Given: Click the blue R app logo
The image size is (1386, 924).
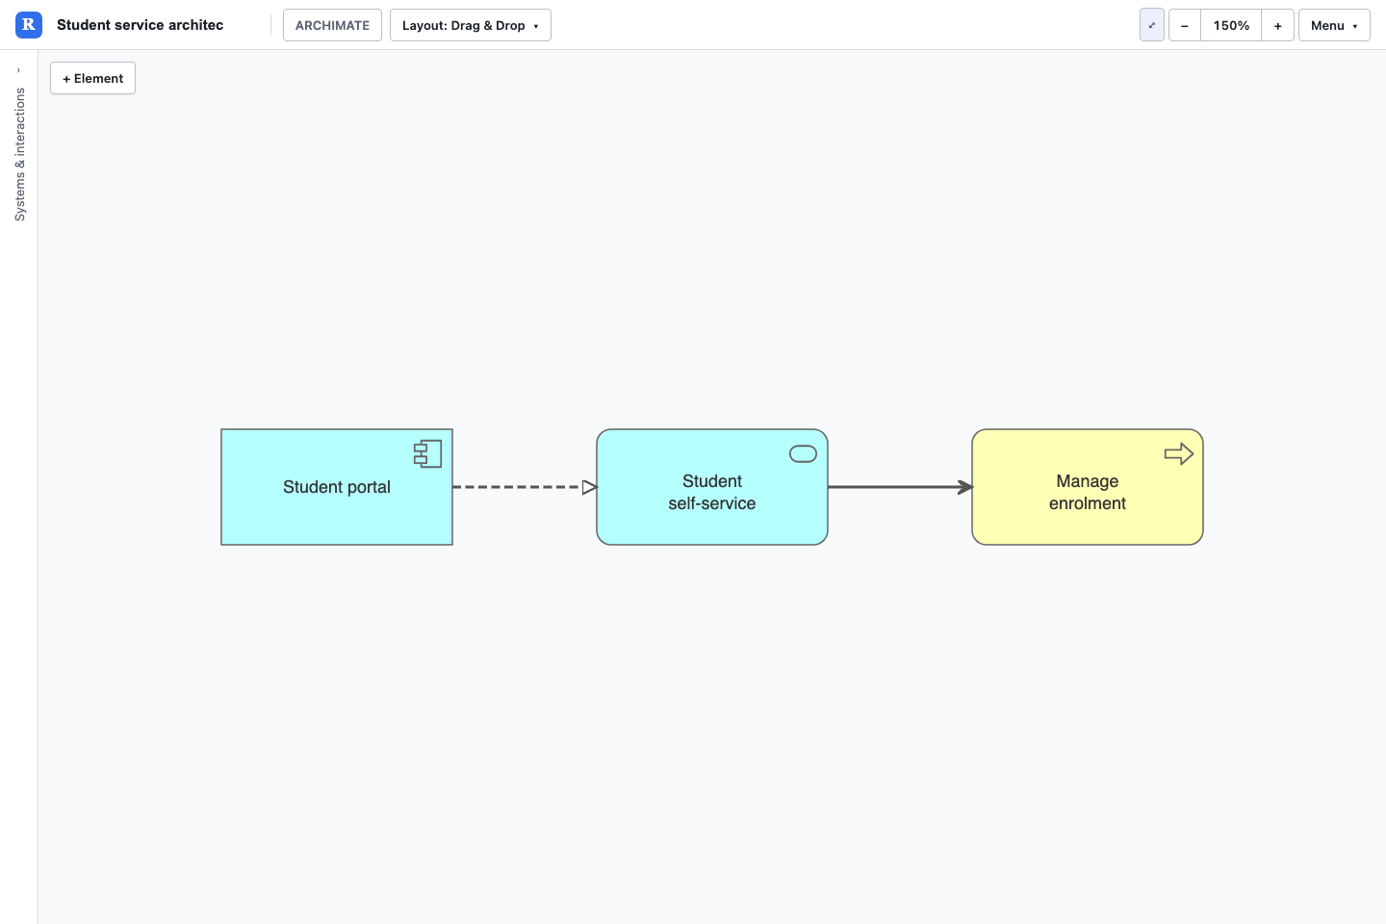Looking at the screenshot, I should [29, 25].
